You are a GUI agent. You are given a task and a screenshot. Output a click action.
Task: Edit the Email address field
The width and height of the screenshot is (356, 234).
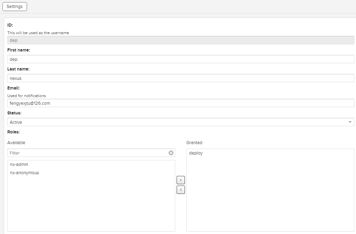click(x=180, y=103)
